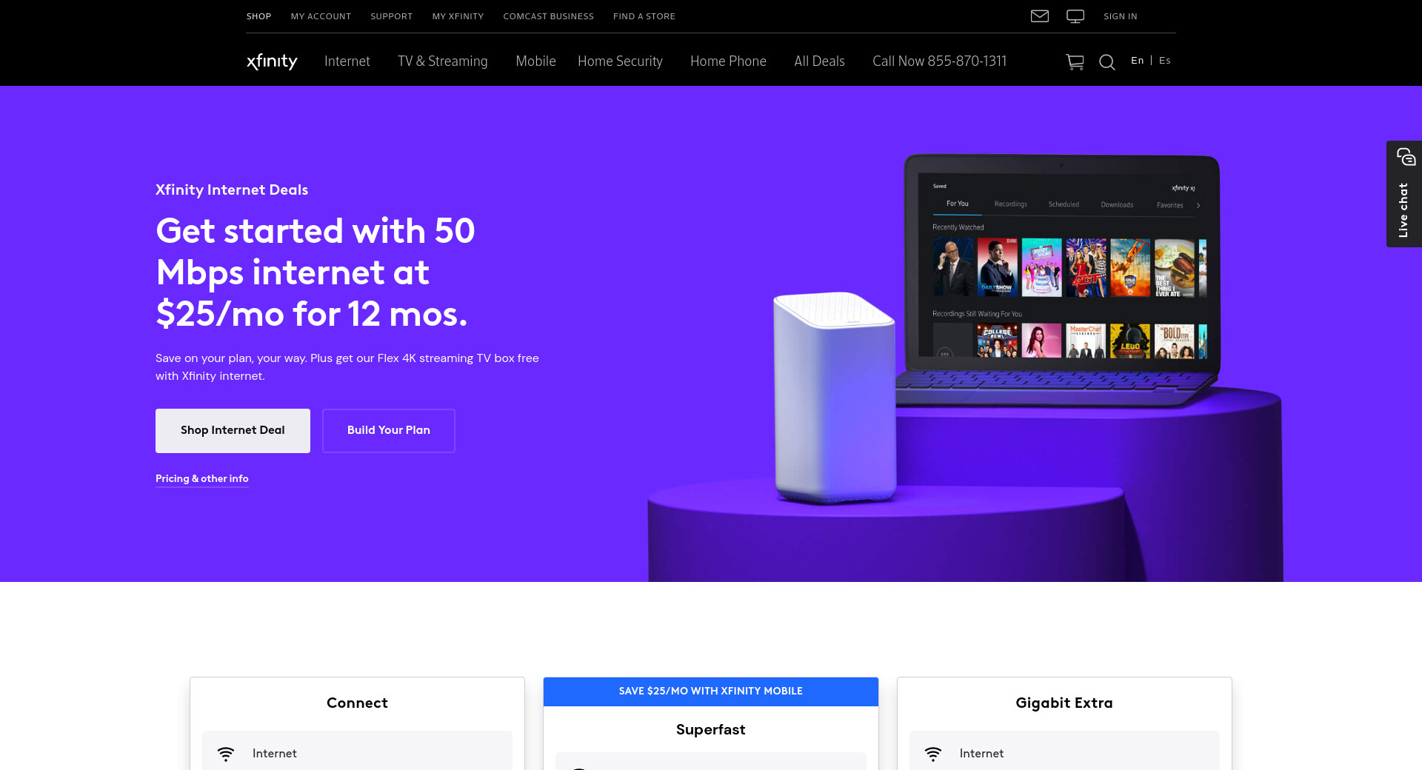The height and width of the screenshot is (770, 1422).
Task: Click Shop Internet Deal button
Action: pyautogui.click(x=233, y=431)
